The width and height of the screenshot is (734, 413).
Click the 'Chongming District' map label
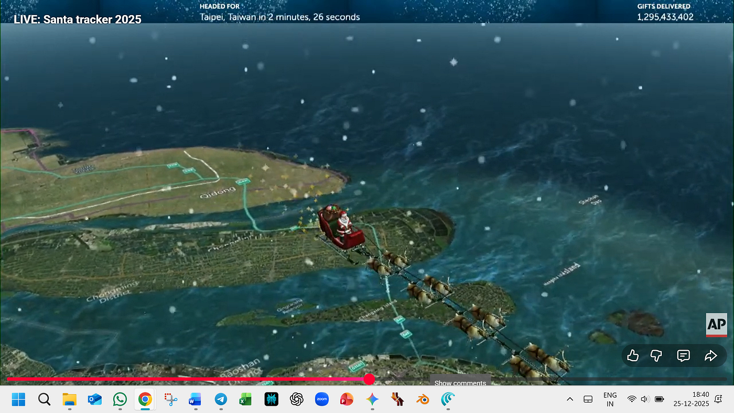pyautogui.click(x=113, y=291)
